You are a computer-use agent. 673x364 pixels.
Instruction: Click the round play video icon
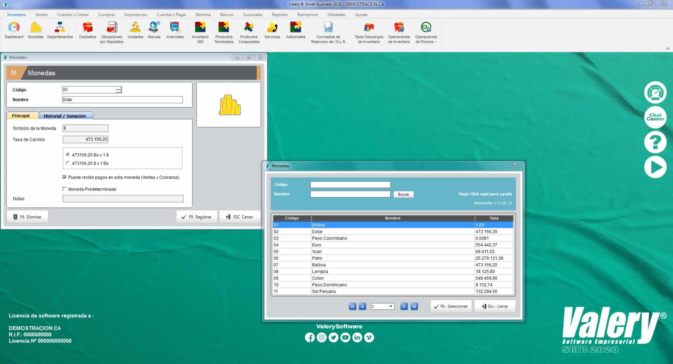coord(655,167)
